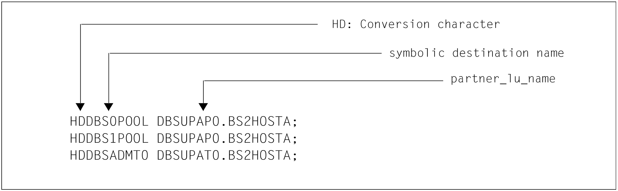
Task: Click the word "Conversion" in top label
Action: click(395, 24)
